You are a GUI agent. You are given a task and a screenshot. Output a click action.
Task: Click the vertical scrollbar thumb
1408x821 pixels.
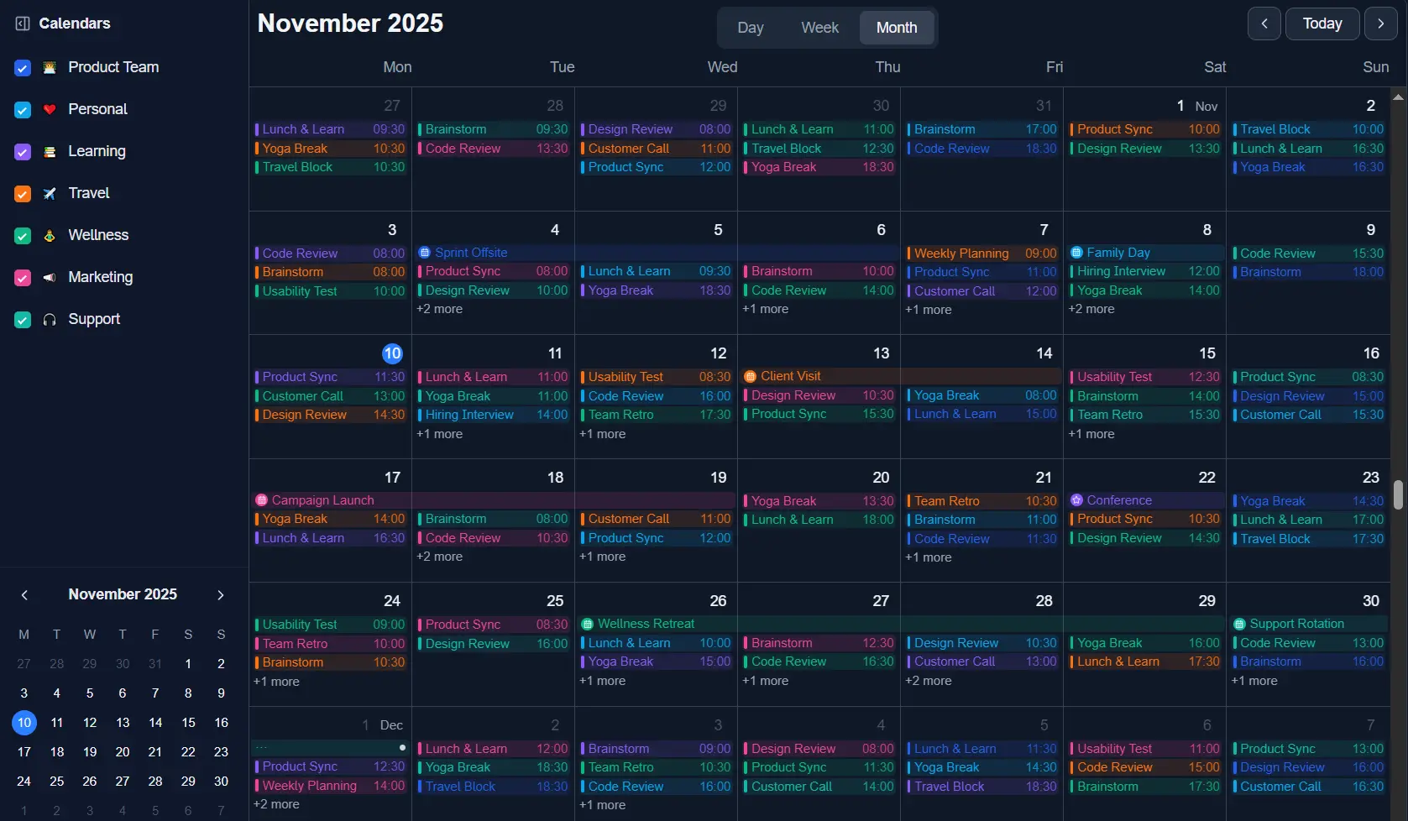tap(1398, 495)
